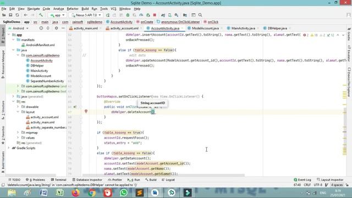The width and height of the screenshot is (352, 198).
Task: Open the Layout Inspector
Action: point(330,180)
